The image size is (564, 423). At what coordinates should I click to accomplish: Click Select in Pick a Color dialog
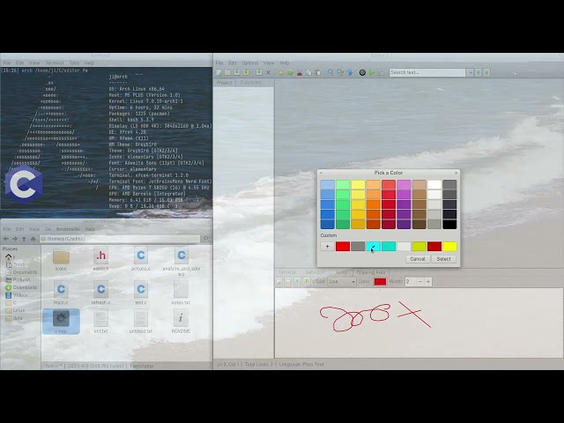coord(443,259)
